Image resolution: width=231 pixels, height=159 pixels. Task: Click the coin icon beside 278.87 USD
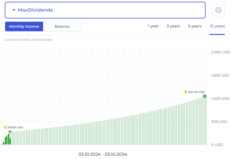click(5, 127)
